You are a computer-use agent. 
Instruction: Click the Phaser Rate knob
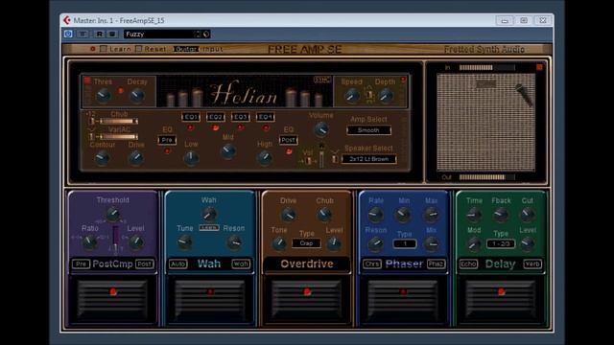pos(375,215)
